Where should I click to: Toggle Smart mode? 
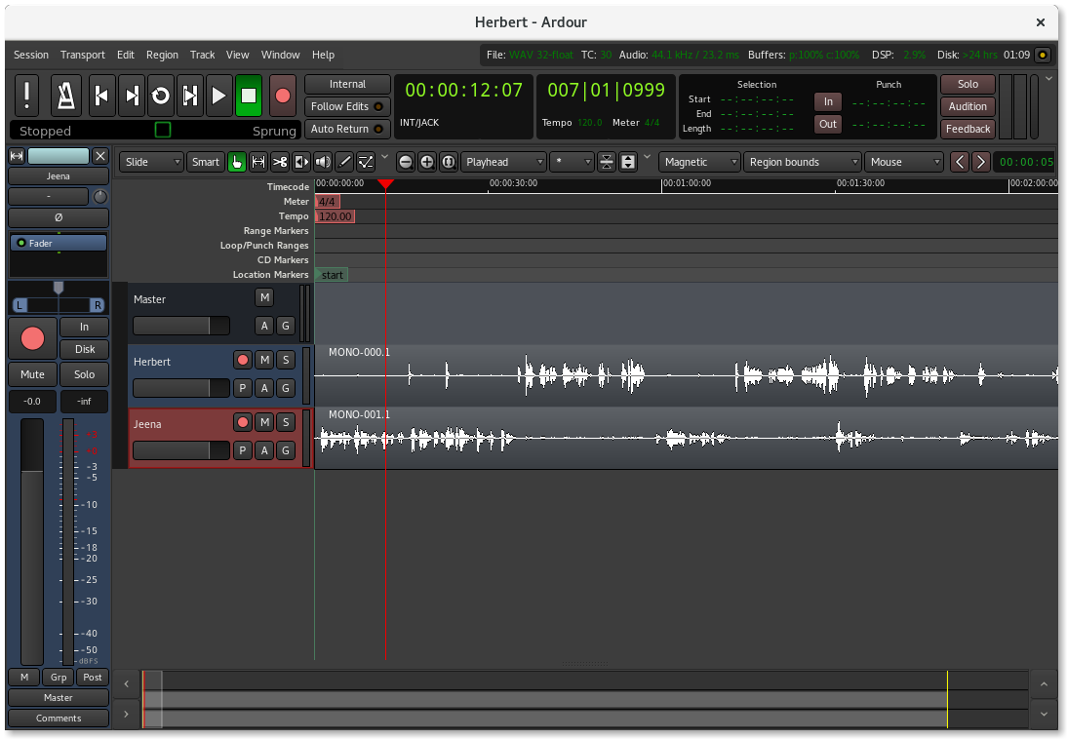206,162
